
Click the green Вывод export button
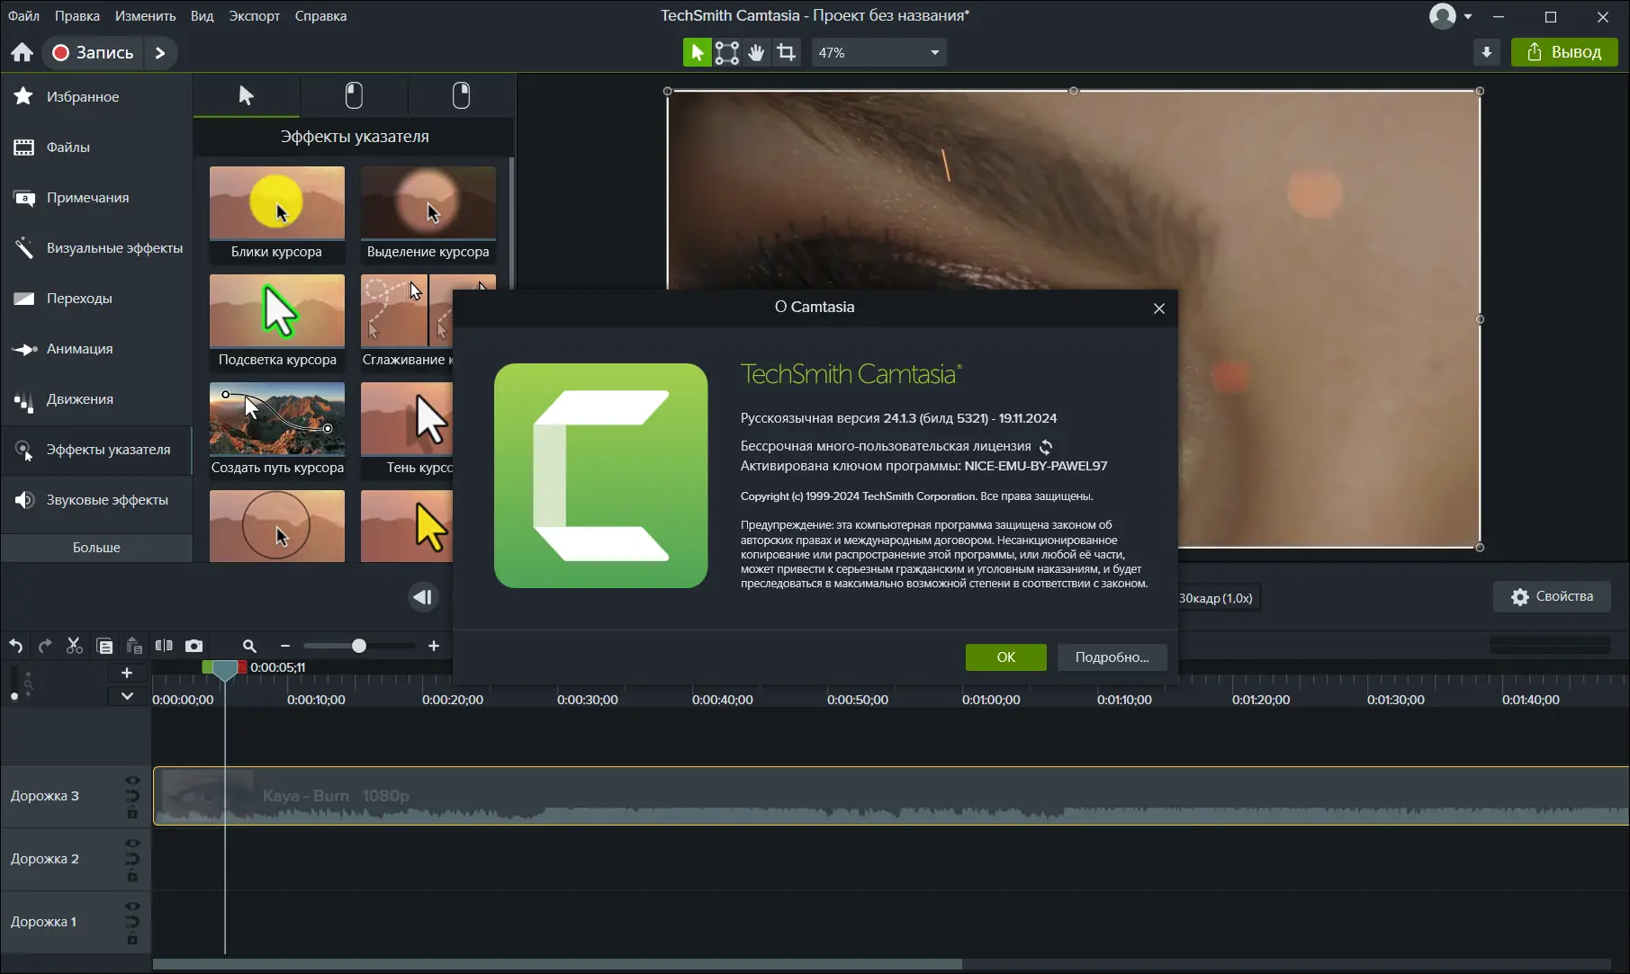click(1564, 53)
